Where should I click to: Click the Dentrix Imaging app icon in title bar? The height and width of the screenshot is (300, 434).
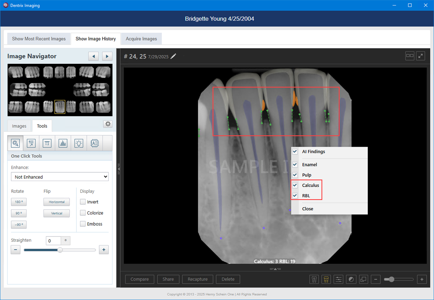click(x=6, y=5)
